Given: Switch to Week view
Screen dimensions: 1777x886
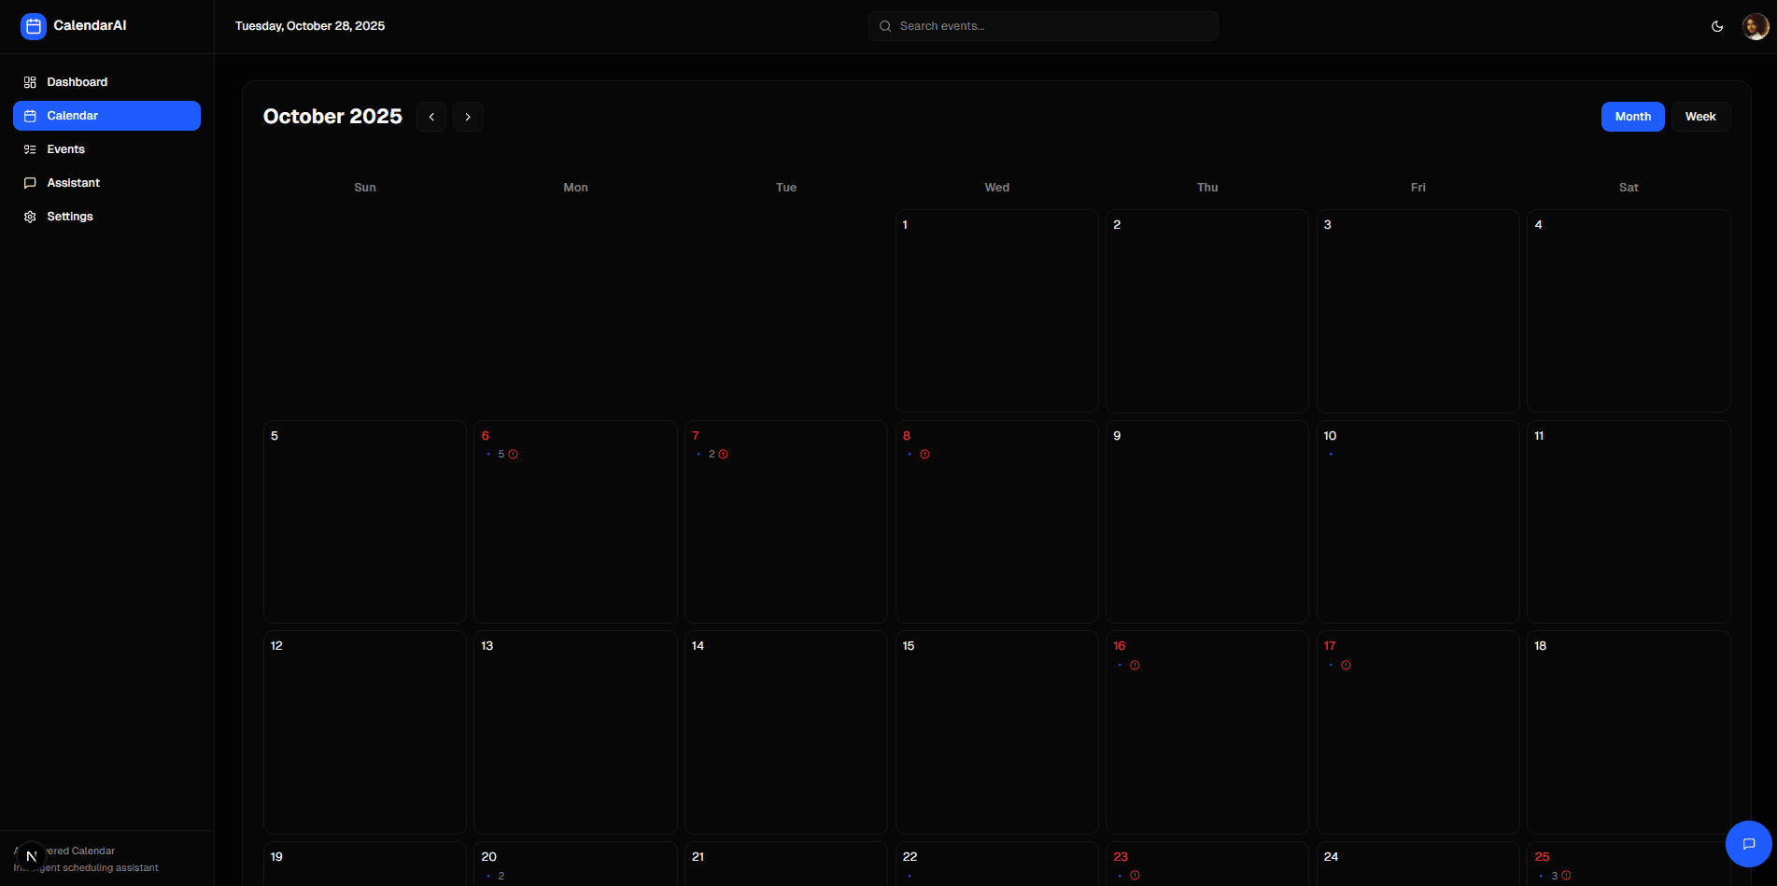Looking at the screenshot, I should [1700, 116].
